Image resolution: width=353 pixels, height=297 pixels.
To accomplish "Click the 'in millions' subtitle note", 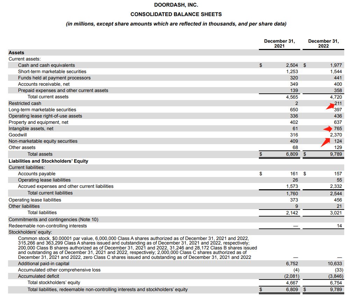I will 176,24.
